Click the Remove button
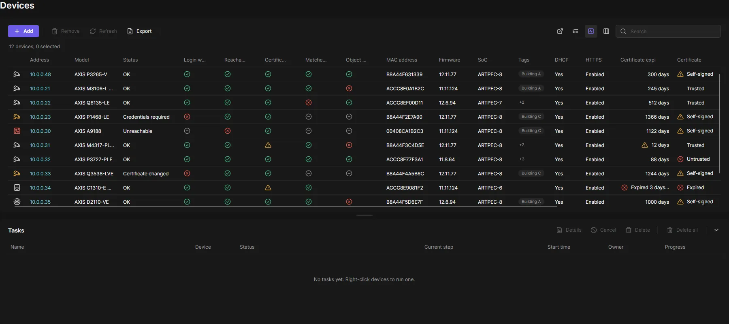 coord(66,31)
